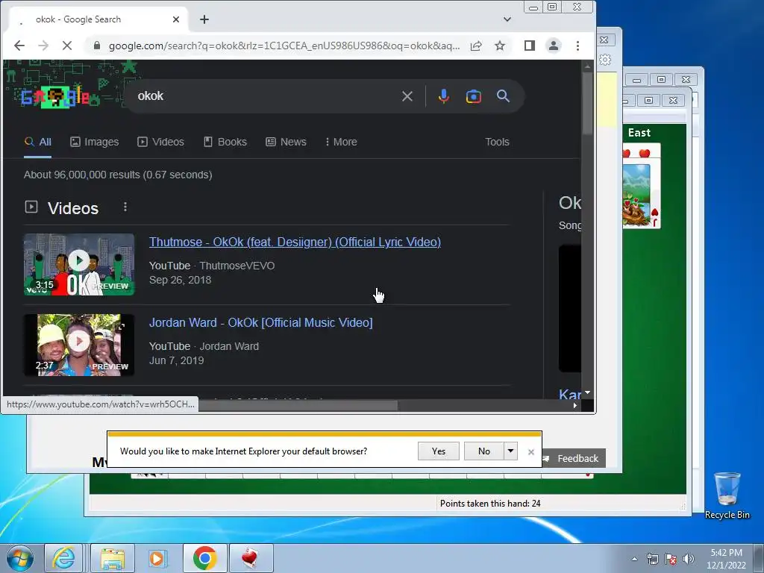
Task: Stop page loading with the X button
Action: click(x=67, y=46)
